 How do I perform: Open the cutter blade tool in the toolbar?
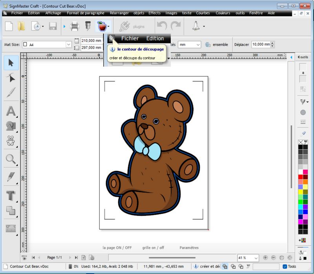pyautogui.click(x=88, y=26)
